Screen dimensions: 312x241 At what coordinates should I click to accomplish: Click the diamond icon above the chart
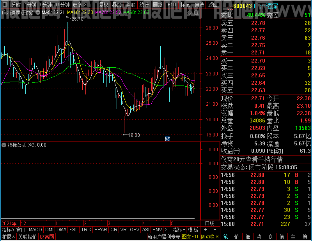point(190,13)
